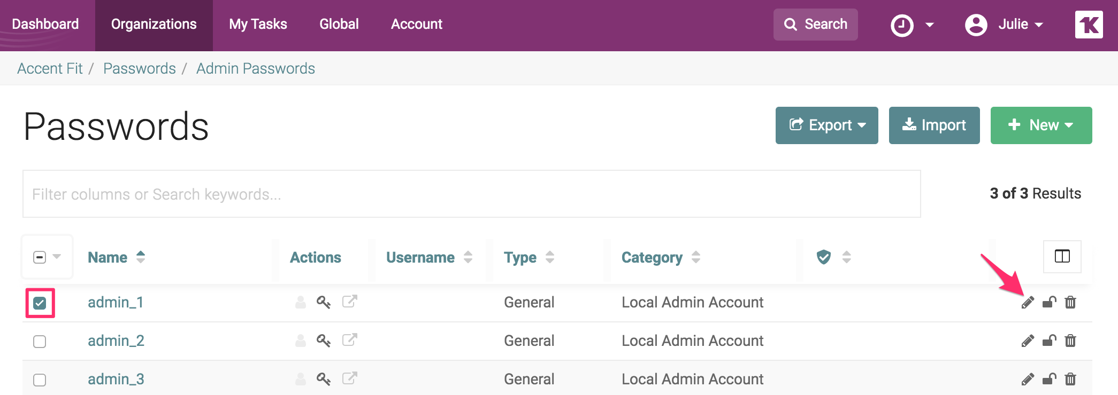Click the Actions column header
Screen dimensions: 1118x395
point(316,257)
